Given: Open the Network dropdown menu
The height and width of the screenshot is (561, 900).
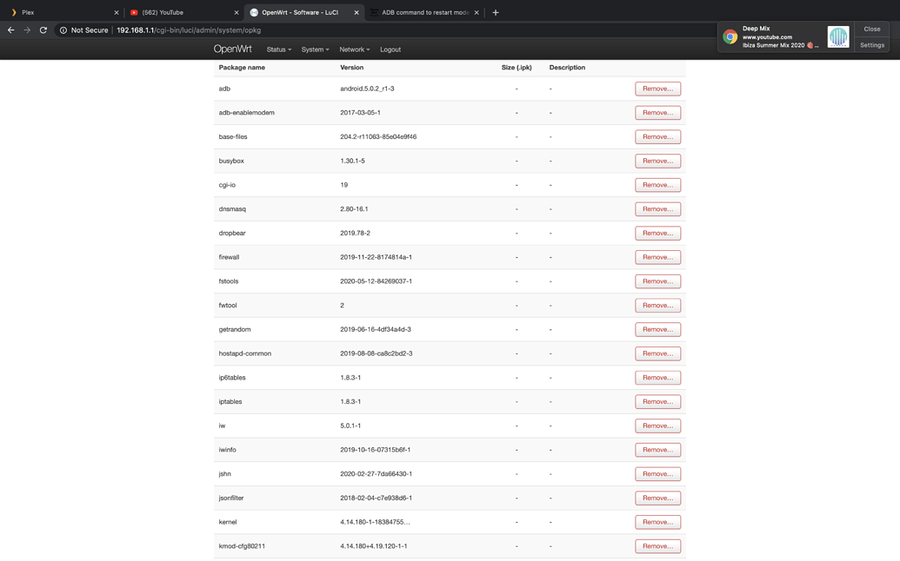Looking at the screenshot, I should coord(353,49).
